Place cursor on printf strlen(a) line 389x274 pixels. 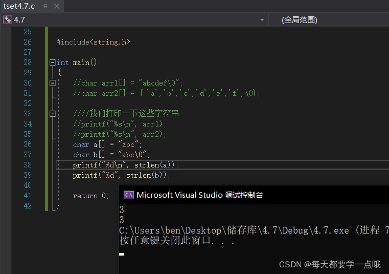[125, 165]
